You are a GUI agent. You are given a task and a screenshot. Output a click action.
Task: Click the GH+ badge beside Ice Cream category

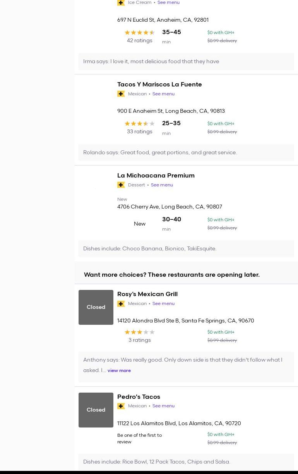click(121, 3)
